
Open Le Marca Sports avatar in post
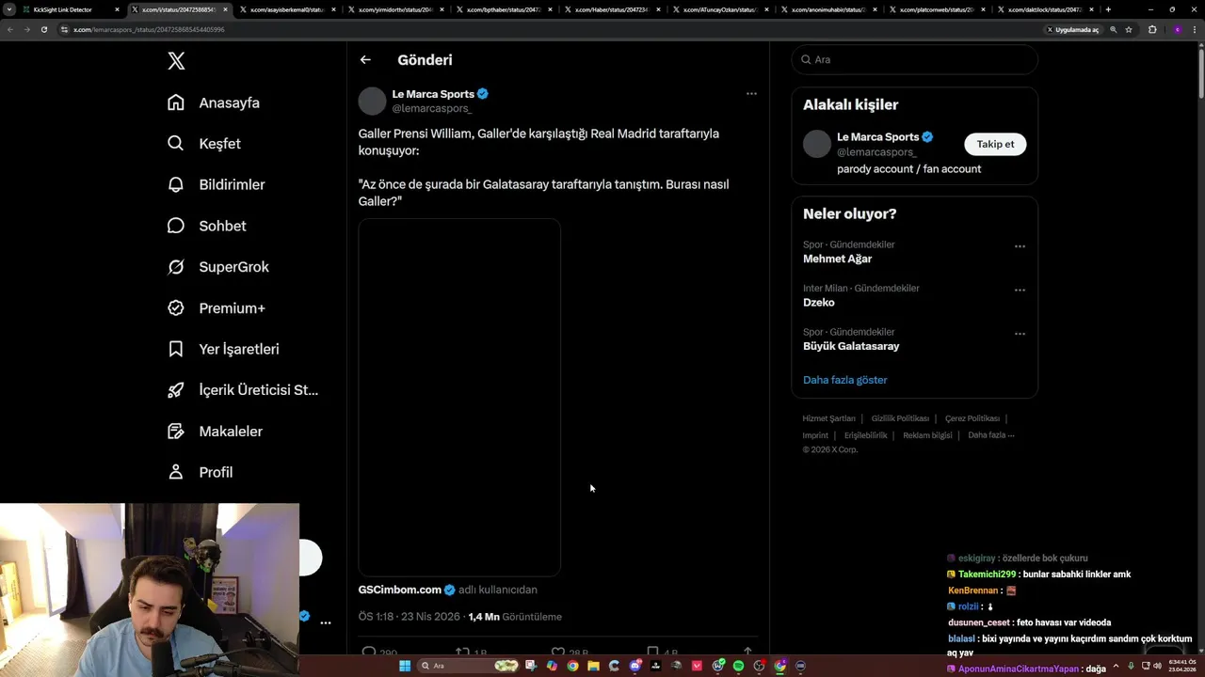tap(372, 101)
